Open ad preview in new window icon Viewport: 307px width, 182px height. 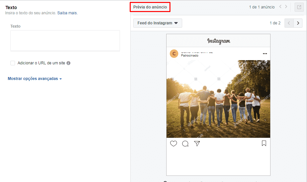(x=299, y=7)
